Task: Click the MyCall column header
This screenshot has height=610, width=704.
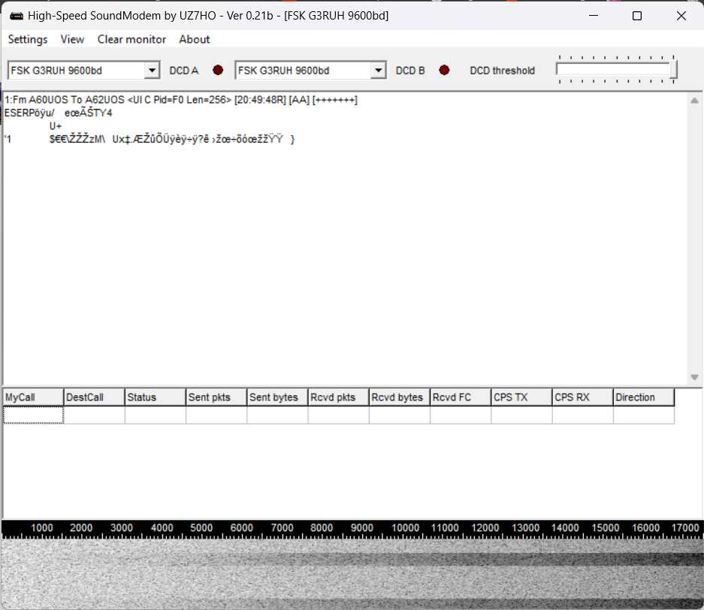Action: [33, 397]
